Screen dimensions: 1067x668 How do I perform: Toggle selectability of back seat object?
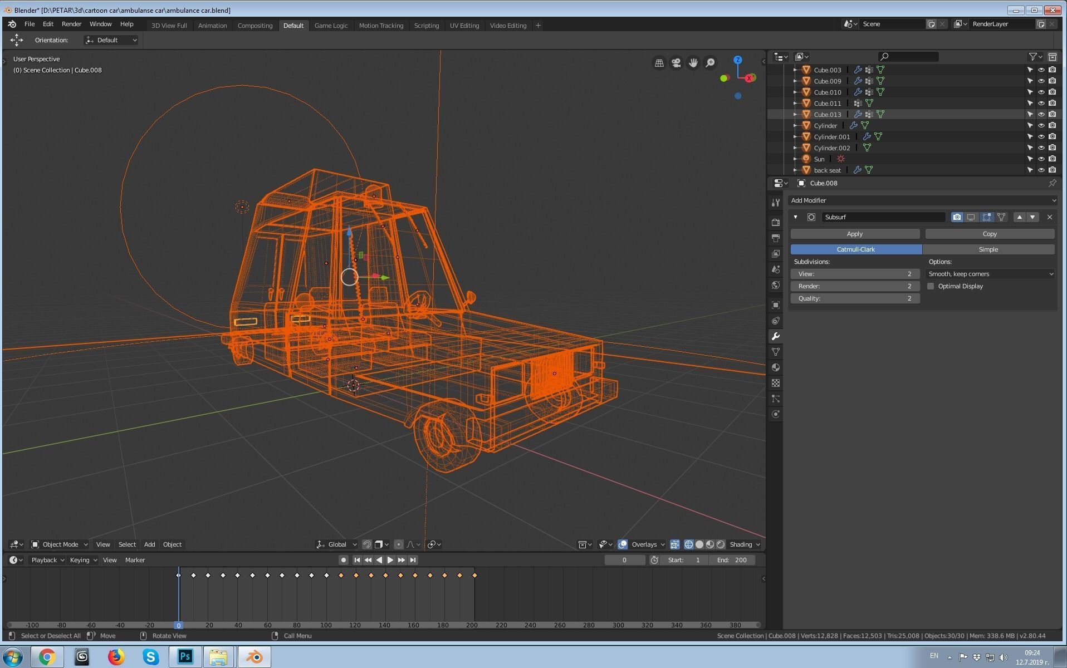[x=1030, y=170]
